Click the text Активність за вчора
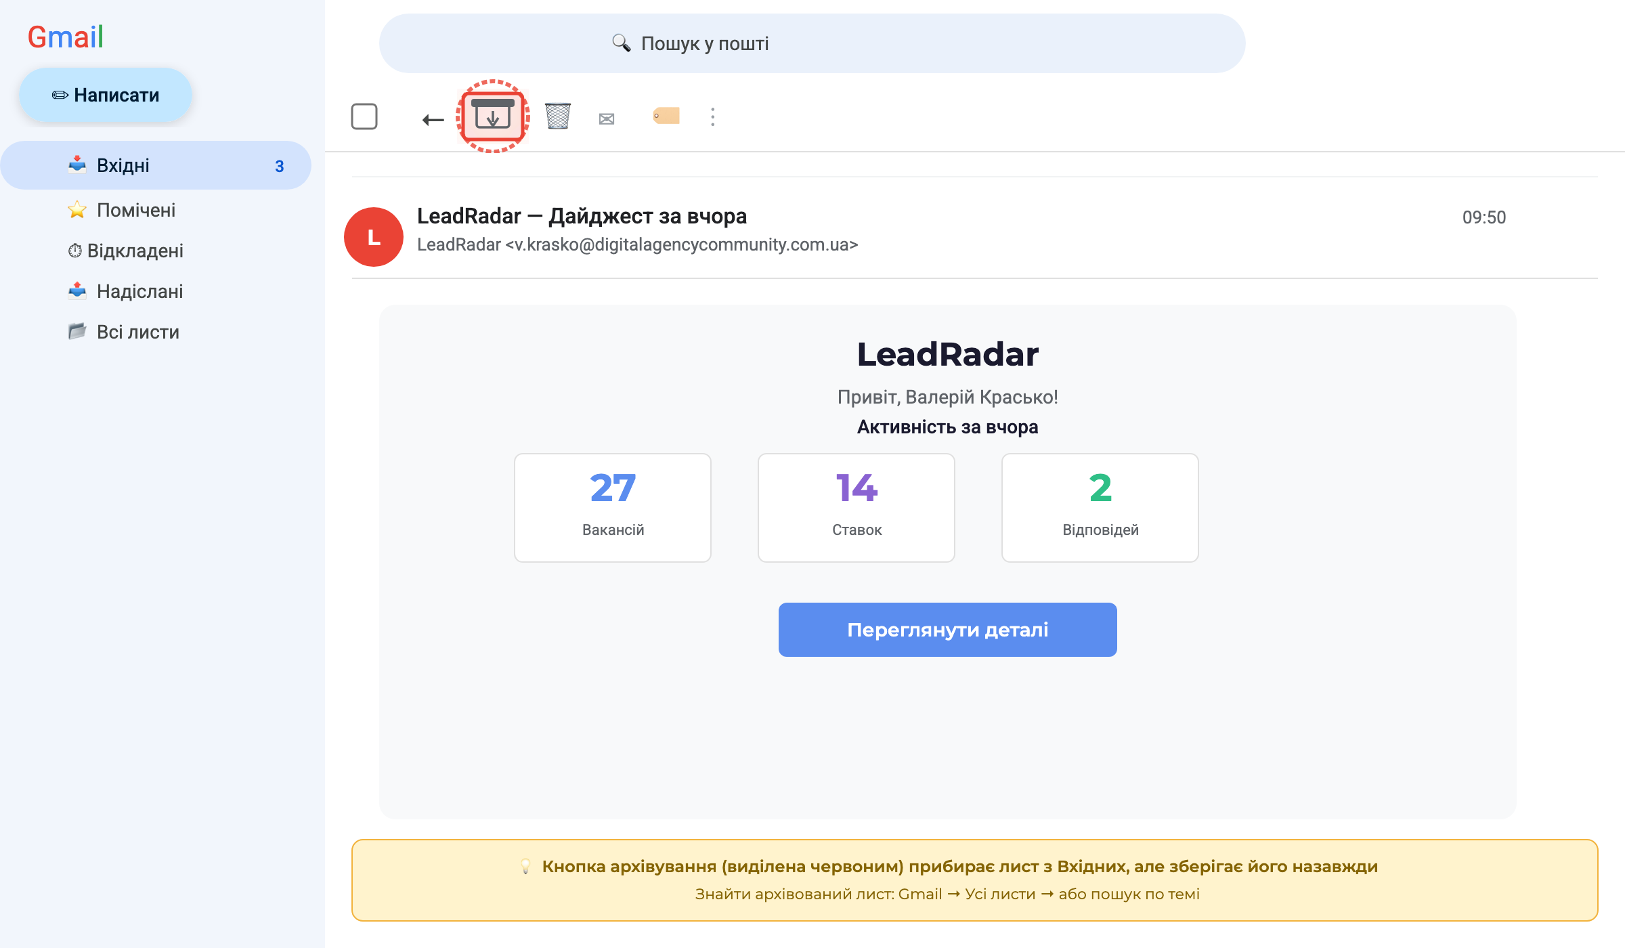1625x948 pixels. (948, 427)
